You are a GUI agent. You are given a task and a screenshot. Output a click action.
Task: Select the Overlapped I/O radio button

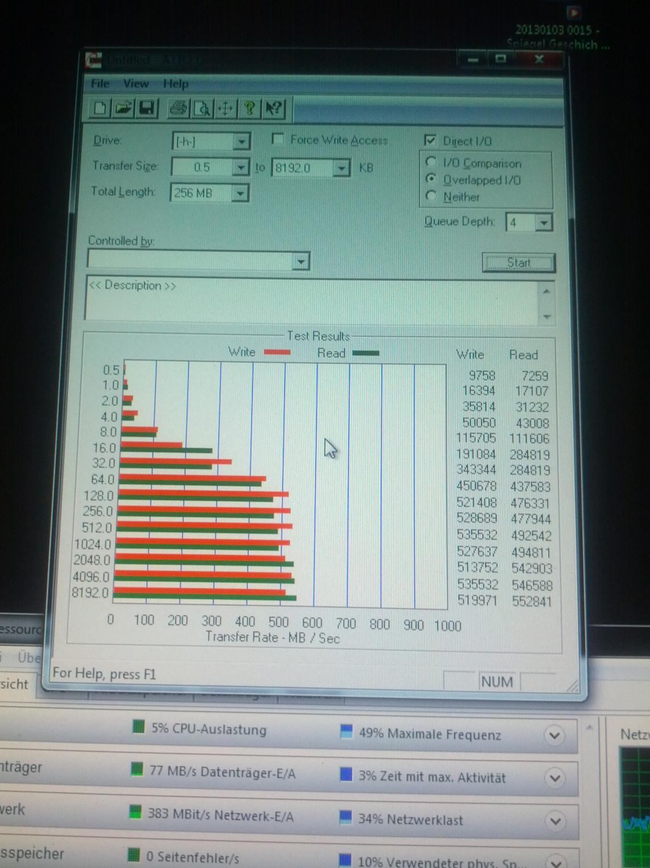point(431,179)
